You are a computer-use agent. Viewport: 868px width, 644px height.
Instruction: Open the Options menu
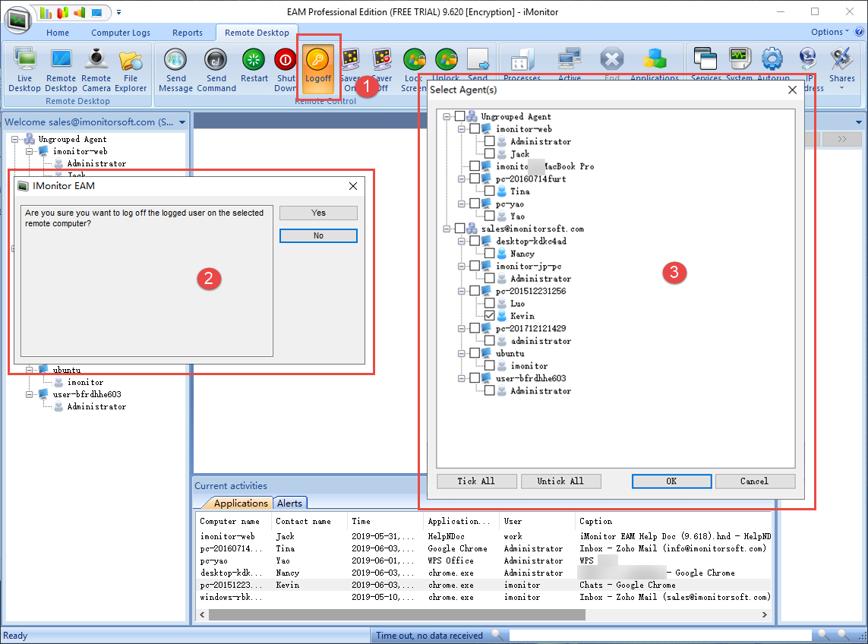829,32
